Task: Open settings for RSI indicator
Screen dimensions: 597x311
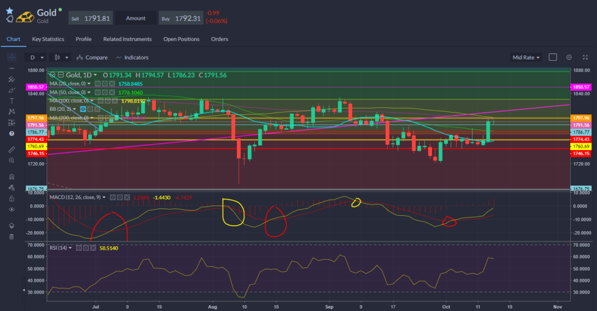Action: pyautogui.click(x=86, y=248)
